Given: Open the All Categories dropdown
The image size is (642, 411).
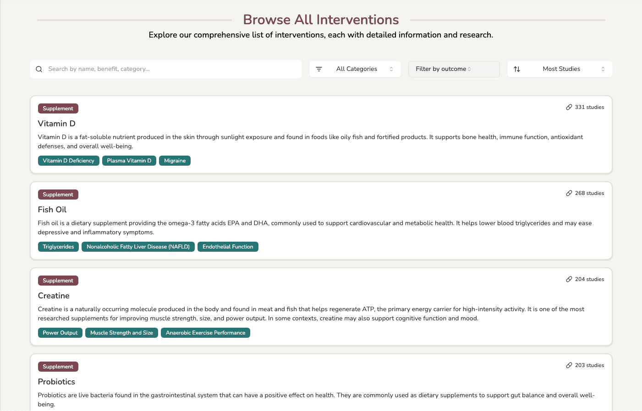Looking at the screenshot, I should 355,69.
